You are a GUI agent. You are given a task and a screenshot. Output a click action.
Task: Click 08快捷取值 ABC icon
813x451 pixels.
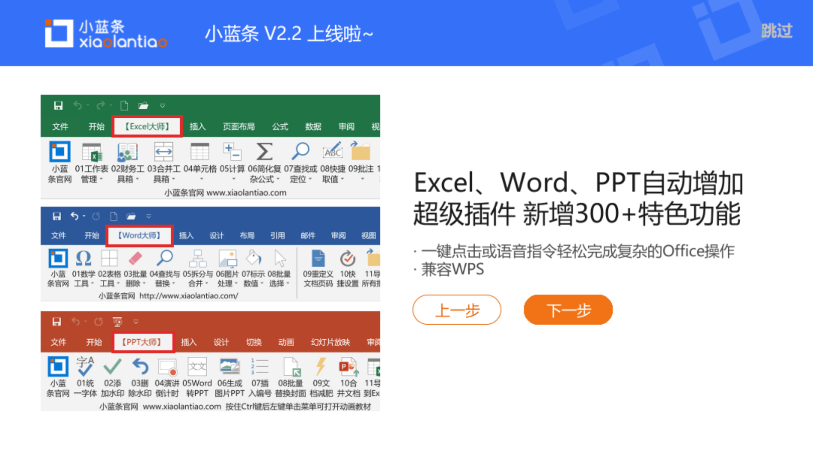click(332, 152)
